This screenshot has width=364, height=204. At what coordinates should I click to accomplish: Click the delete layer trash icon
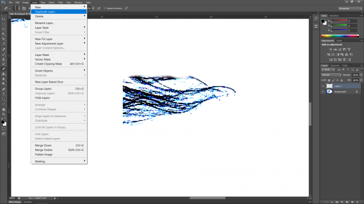(357, 202)
